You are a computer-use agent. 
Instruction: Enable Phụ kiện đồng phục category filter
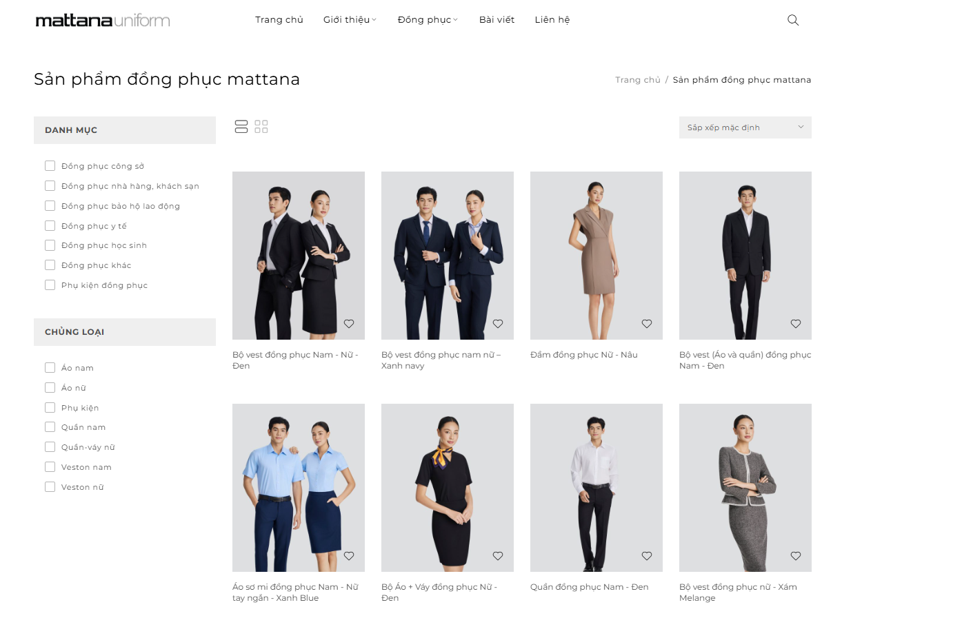pos(50,285)
